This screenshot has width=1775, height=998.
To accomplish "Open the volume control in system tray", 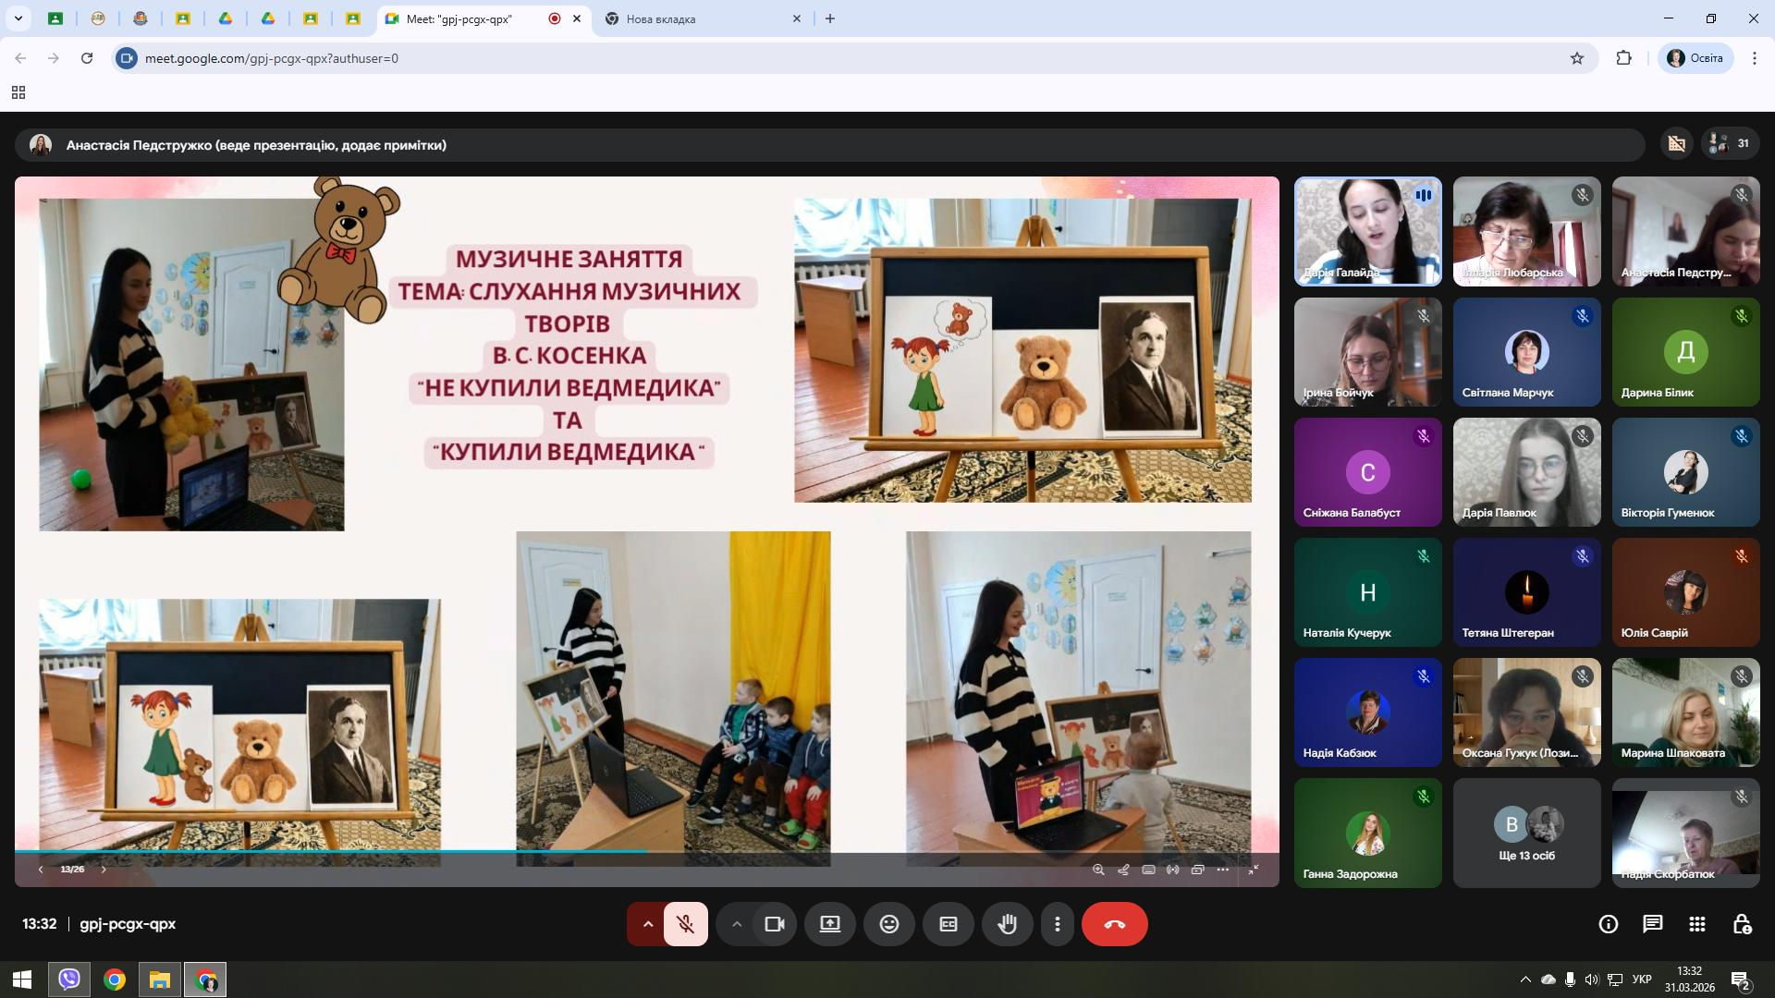I will (1592, 980).
